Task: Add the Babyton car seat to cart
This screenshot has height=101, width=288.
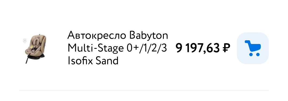Action: click(x=253, y=48)
